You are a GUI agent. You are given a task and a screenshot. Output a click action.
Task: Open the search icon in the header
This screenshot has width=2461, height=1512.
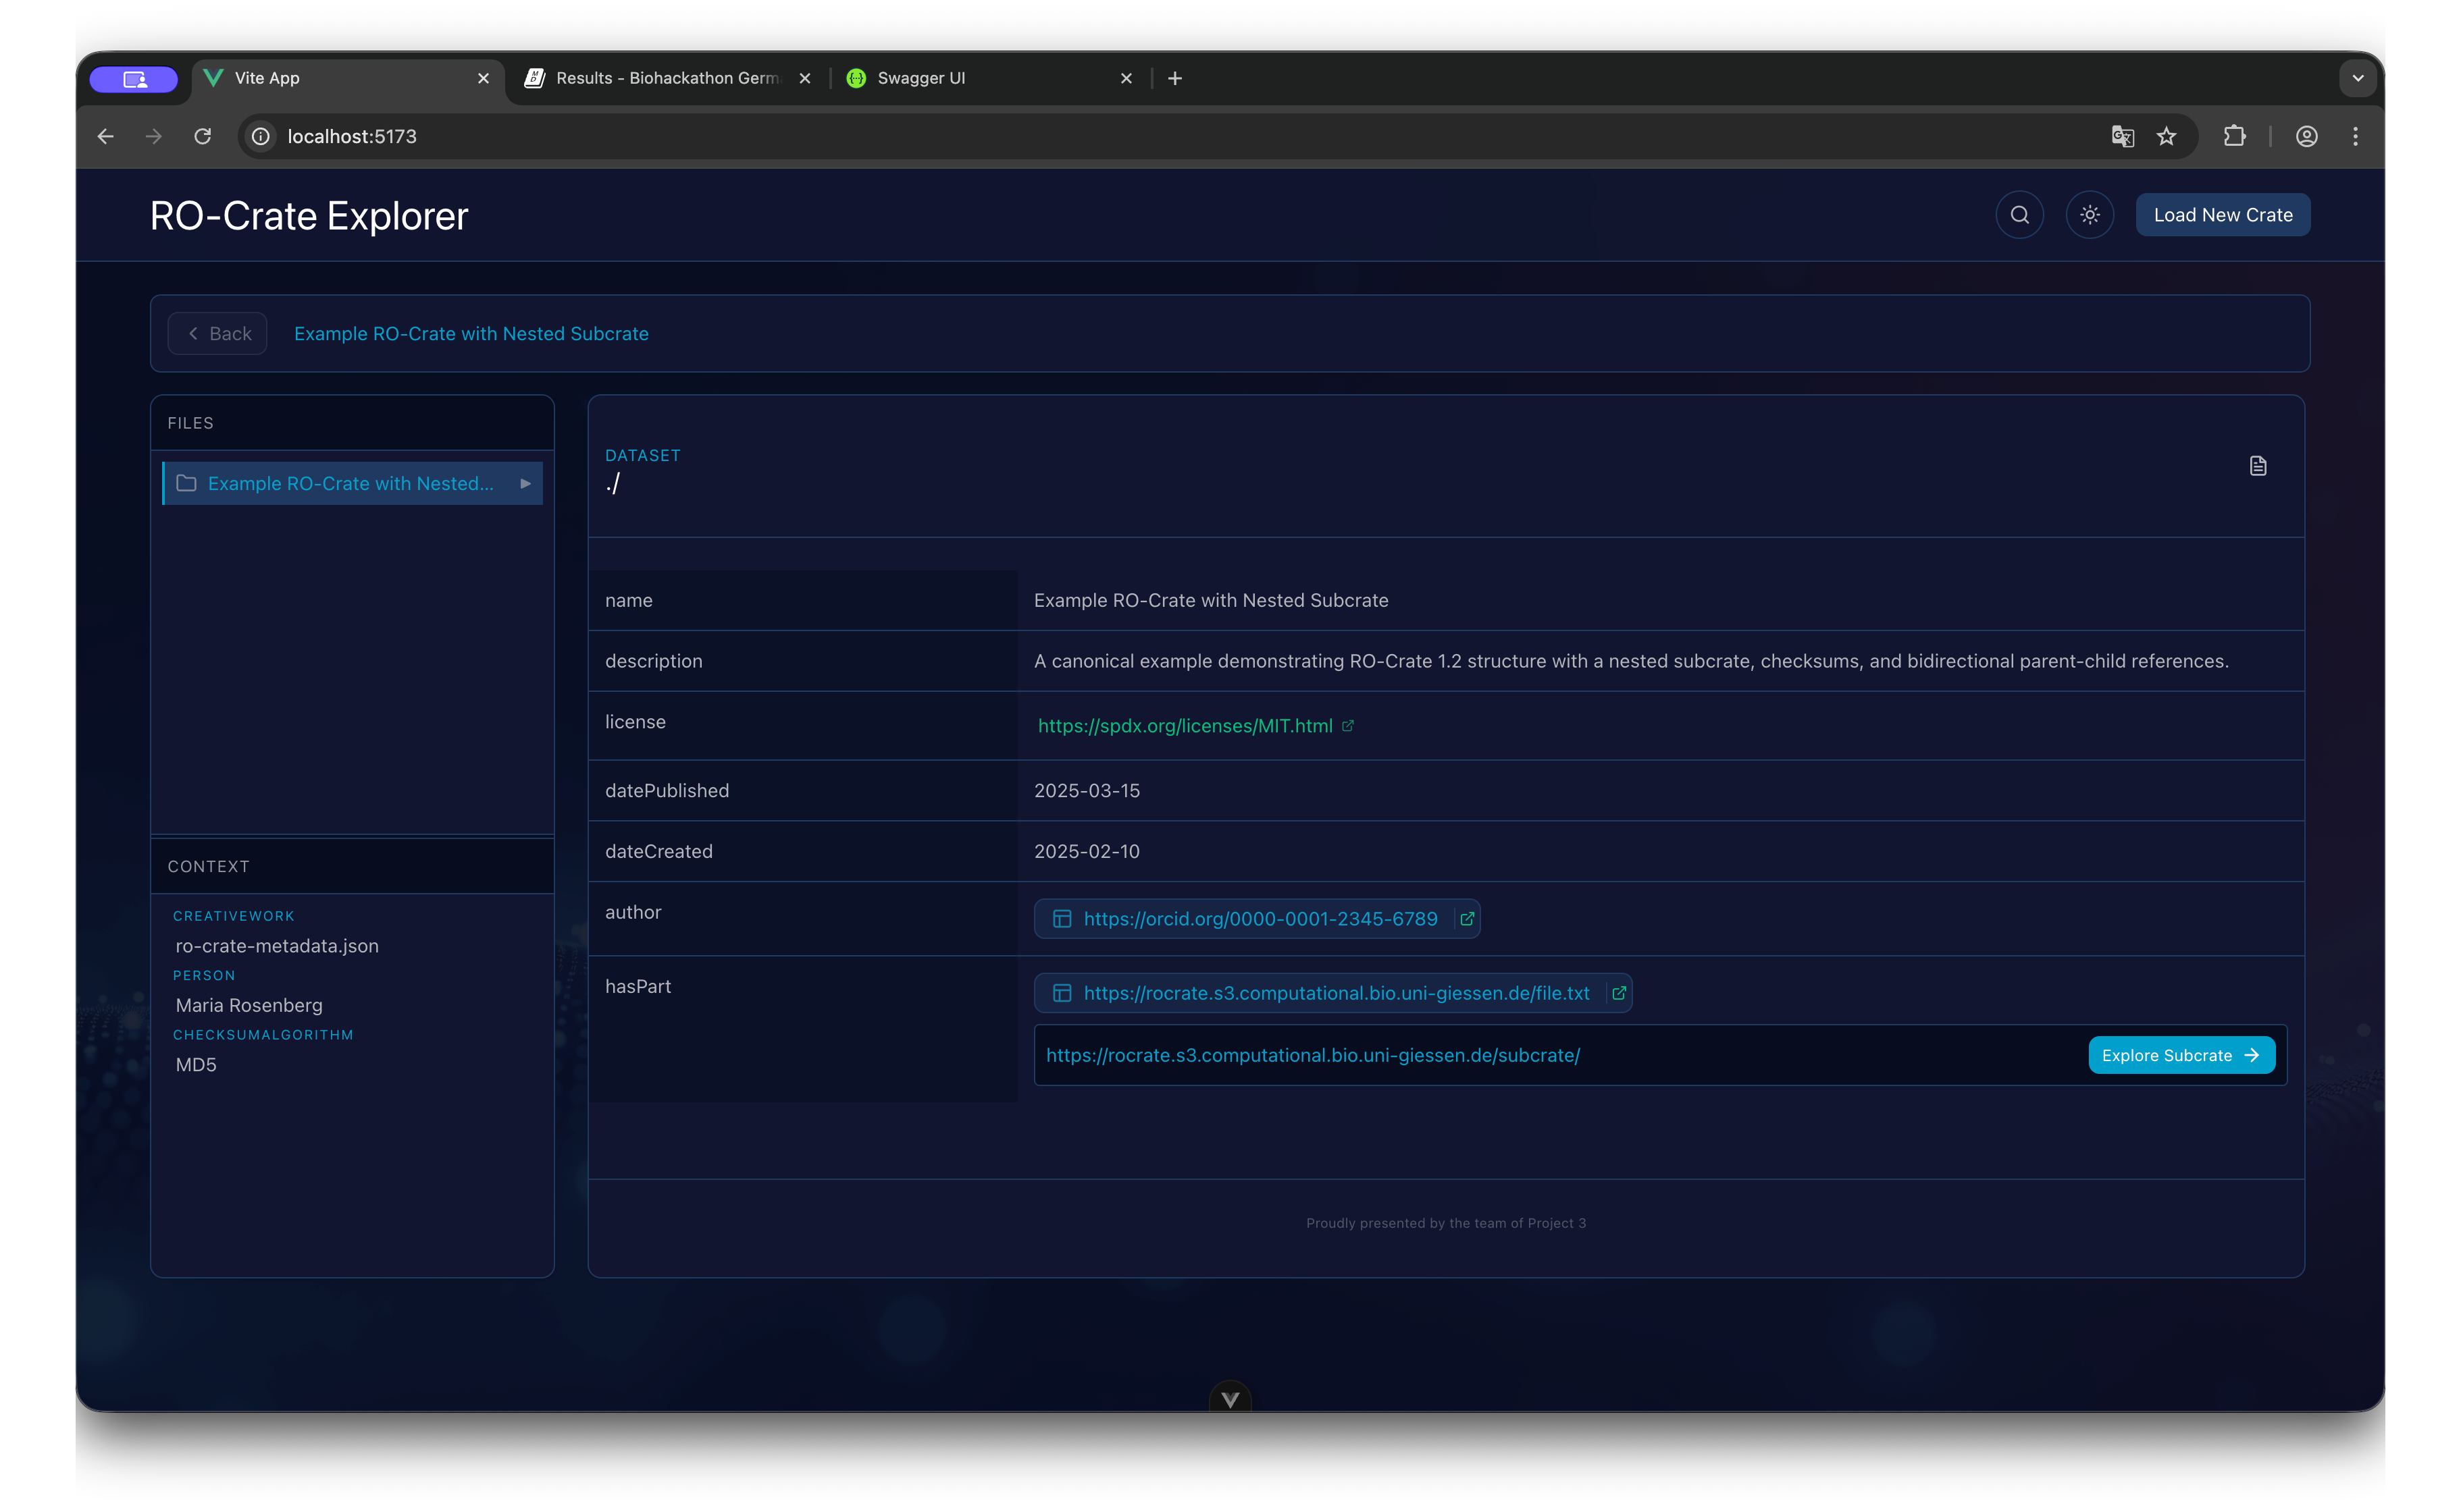tap(2019, 214)
